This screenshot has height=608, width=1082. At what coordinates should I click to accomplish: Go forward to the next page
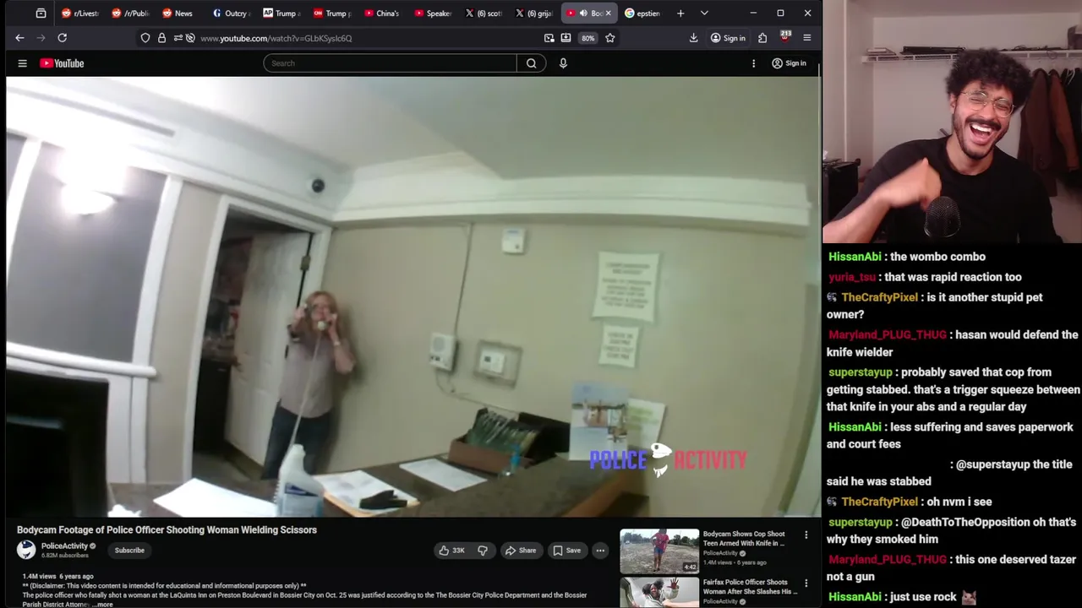click(41, 38)
